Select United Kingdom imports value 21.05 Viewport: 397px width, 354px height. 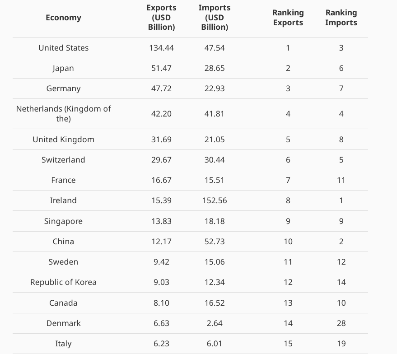click(215, 140)
